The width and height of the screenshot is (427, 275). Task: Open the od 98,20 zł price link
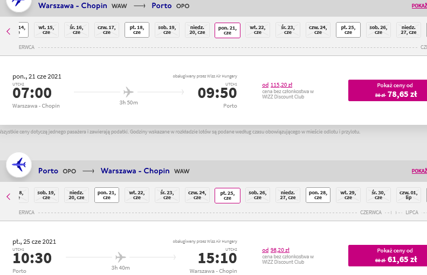276,250
